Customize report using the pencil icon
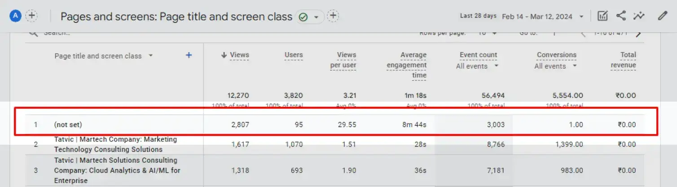677x187 pixels. (663, 16)
